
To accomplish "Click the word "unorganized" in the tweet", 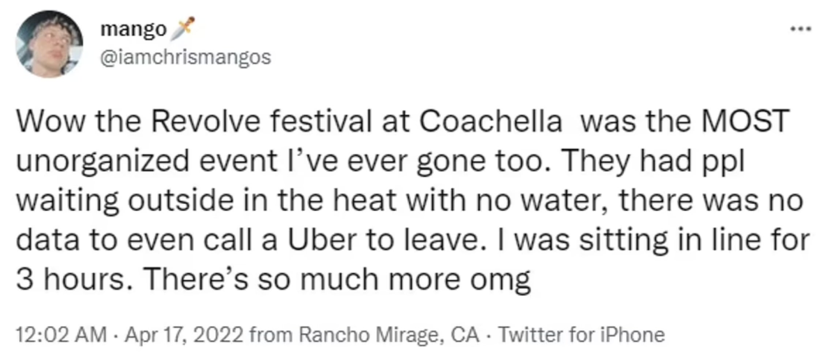I will coord(102,161).
